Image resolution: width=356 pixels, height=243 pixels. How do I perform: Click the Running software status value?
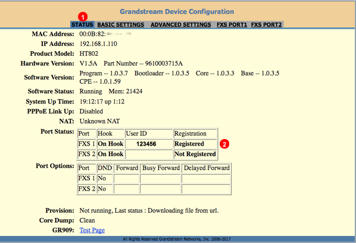click(x=91, y=91)
